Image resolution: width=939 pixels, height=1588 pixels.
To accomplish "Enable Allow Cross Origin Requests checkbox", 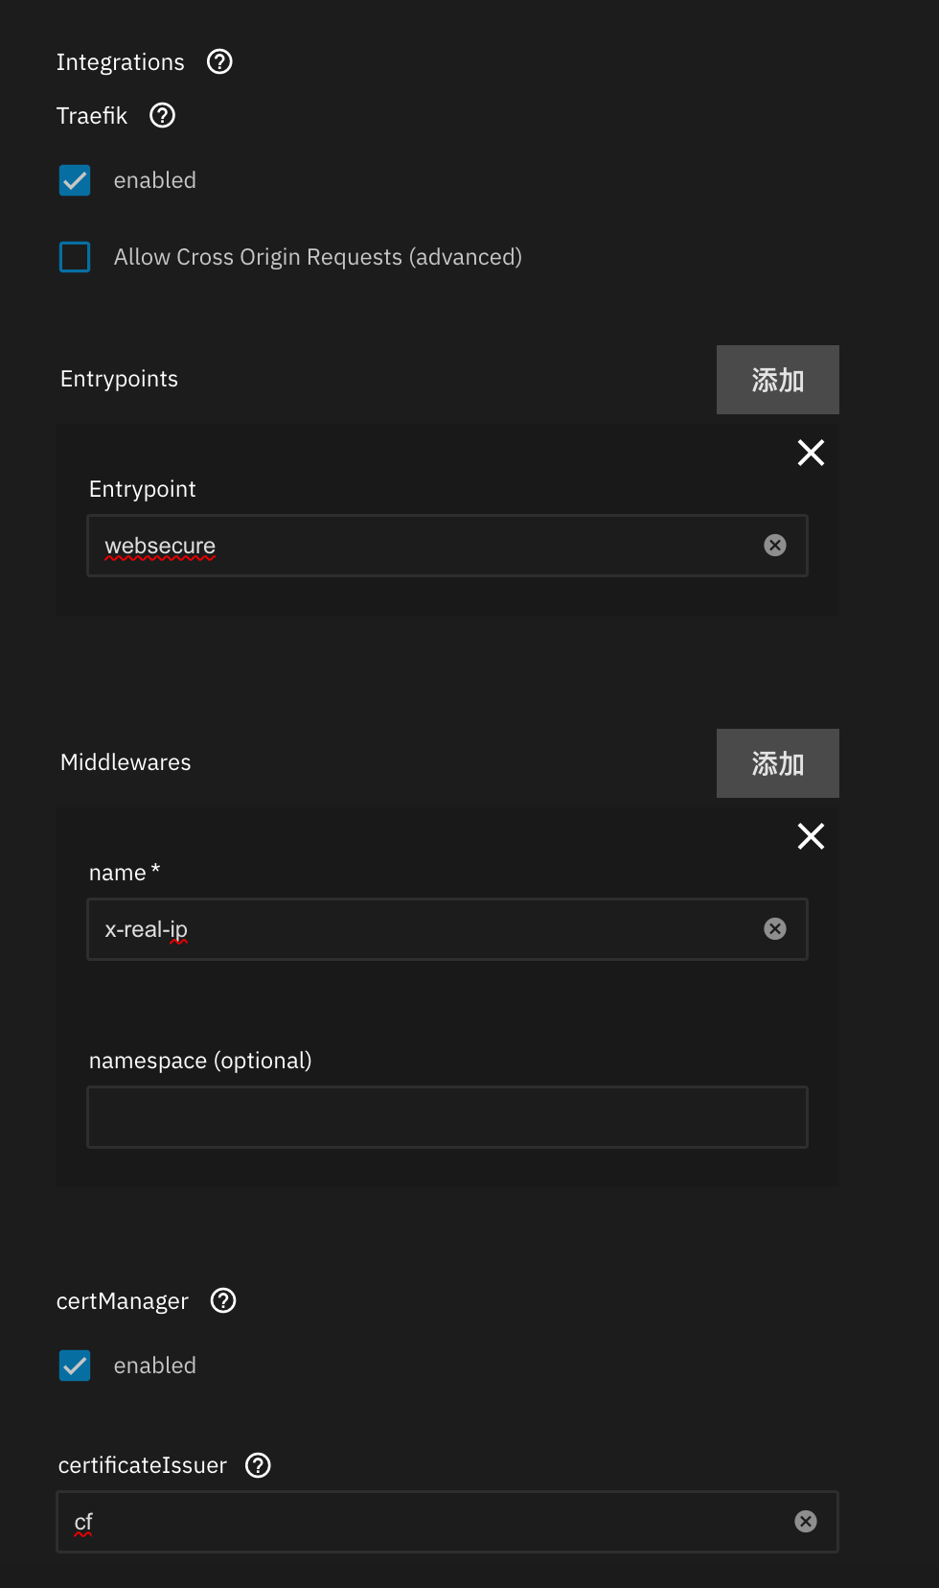I will 75,257.
